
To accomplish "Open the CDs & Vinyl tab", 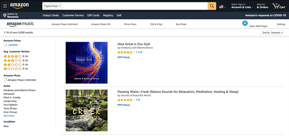I will coord(156,24).
